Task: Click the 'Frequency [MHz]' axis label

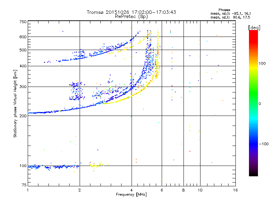Action: point(131,195)
